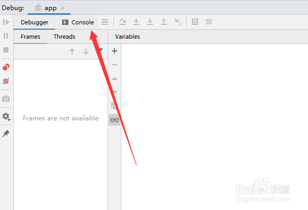Click the Step Over icon
The width and height of the screenshot is (308, 210).
tap(122, 22)
